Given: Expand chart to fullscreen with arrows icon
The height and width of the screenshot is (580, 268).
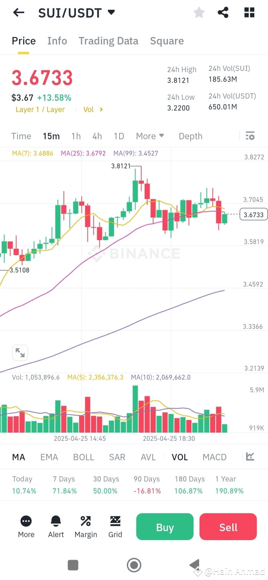Looking at the screenshot, I should (20, 352).
